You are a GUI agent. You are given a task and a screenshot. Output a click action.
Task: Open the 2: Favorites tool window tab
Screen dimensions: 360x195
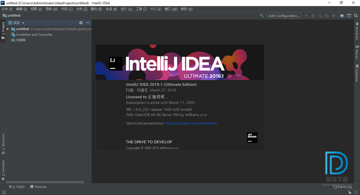coord(3,170)
